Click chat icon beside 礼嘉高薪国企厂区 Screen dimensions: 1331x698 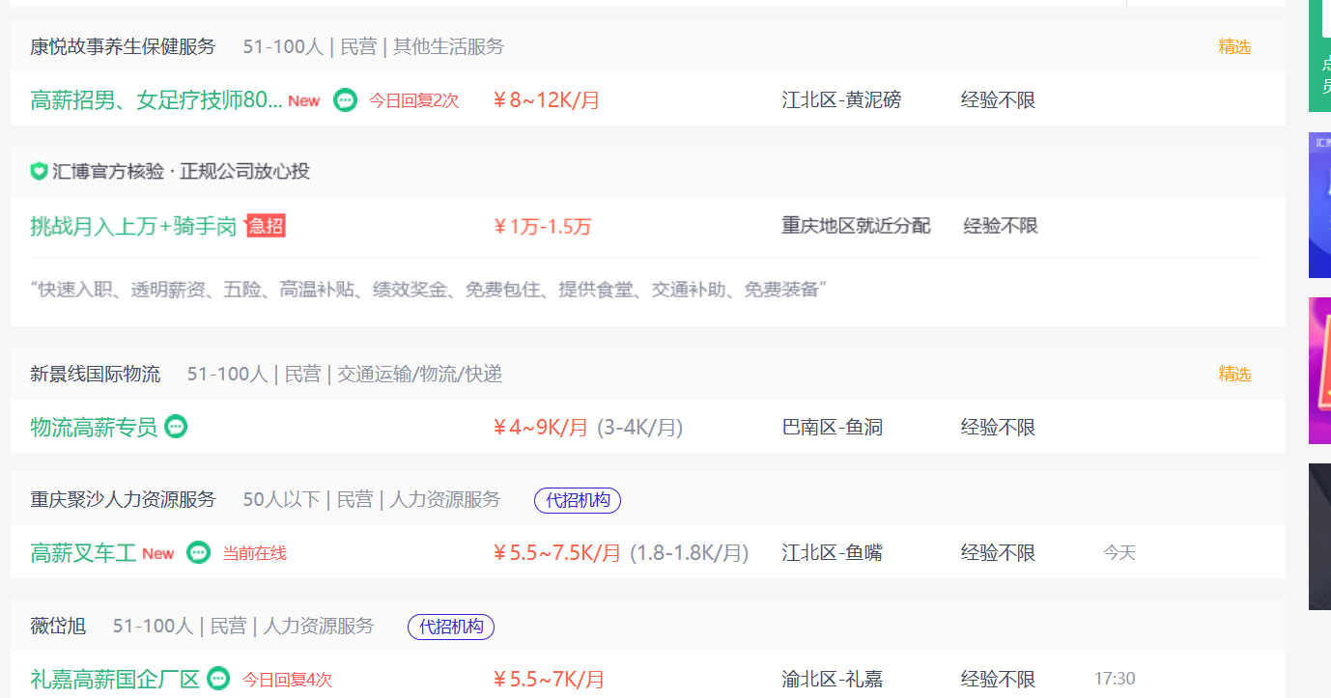pyautogui.click(x=218, y=679)
